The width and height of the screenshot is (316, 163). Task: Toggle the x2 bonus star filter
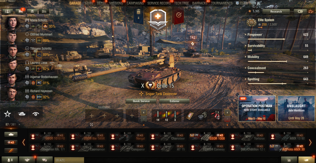11,142
